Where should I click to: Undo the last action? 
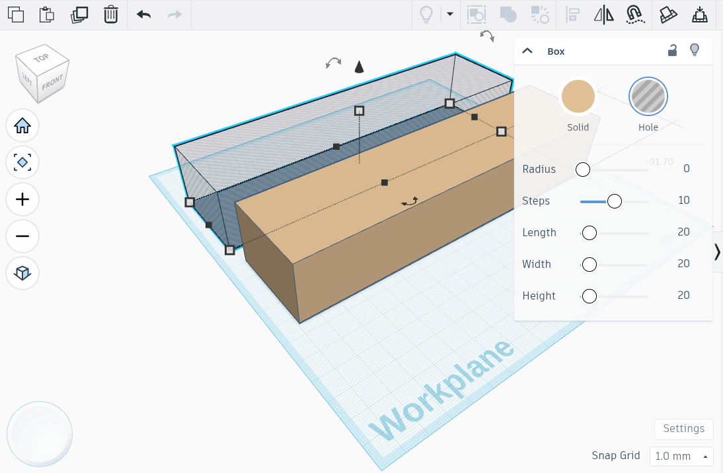coord(144,15)
